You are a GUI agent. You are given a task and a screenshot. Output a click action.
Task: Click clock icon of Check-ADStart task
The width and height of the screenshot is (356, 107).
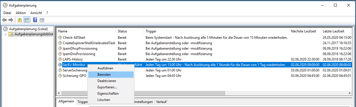(x=60, y=38)
